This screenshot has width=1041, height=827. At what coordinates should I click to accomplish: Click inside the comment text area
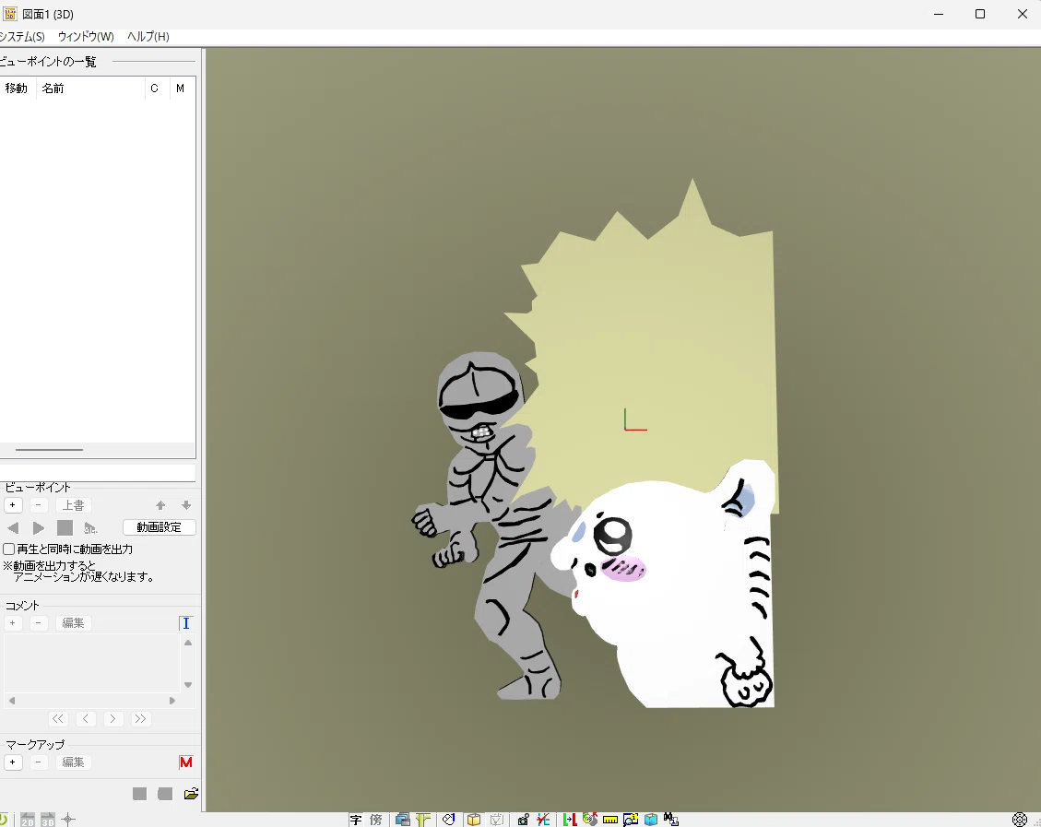(91, 663)
